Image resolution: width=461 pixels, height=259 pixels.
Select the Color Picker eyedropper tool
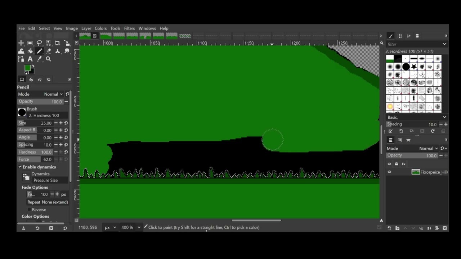coord(39,59)
